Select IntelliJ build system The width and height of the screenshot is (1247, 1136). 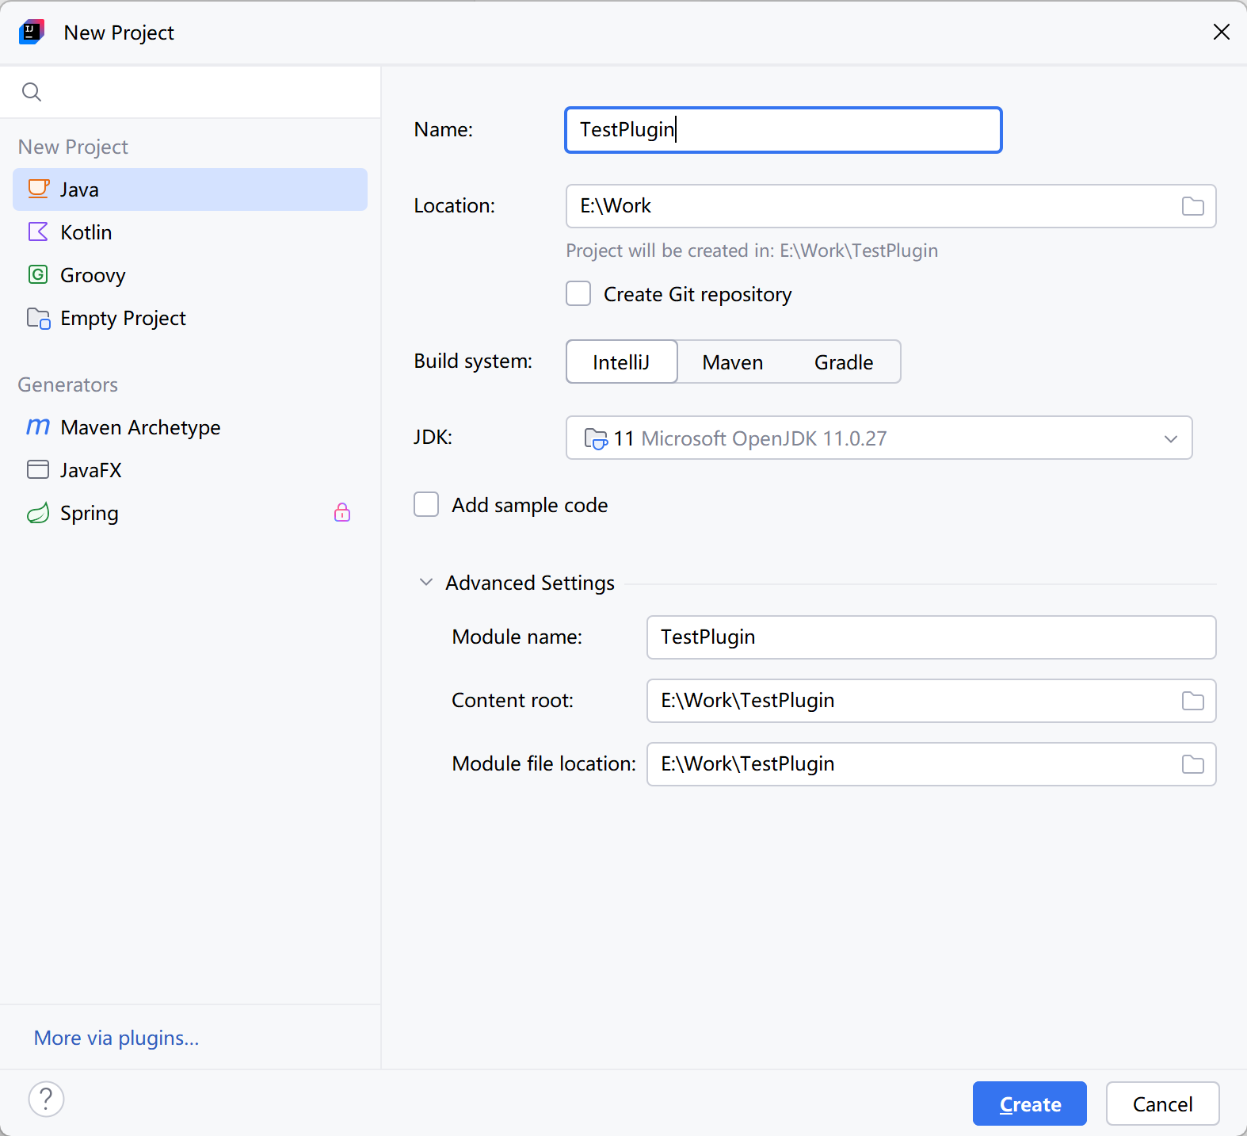[621, 362]
